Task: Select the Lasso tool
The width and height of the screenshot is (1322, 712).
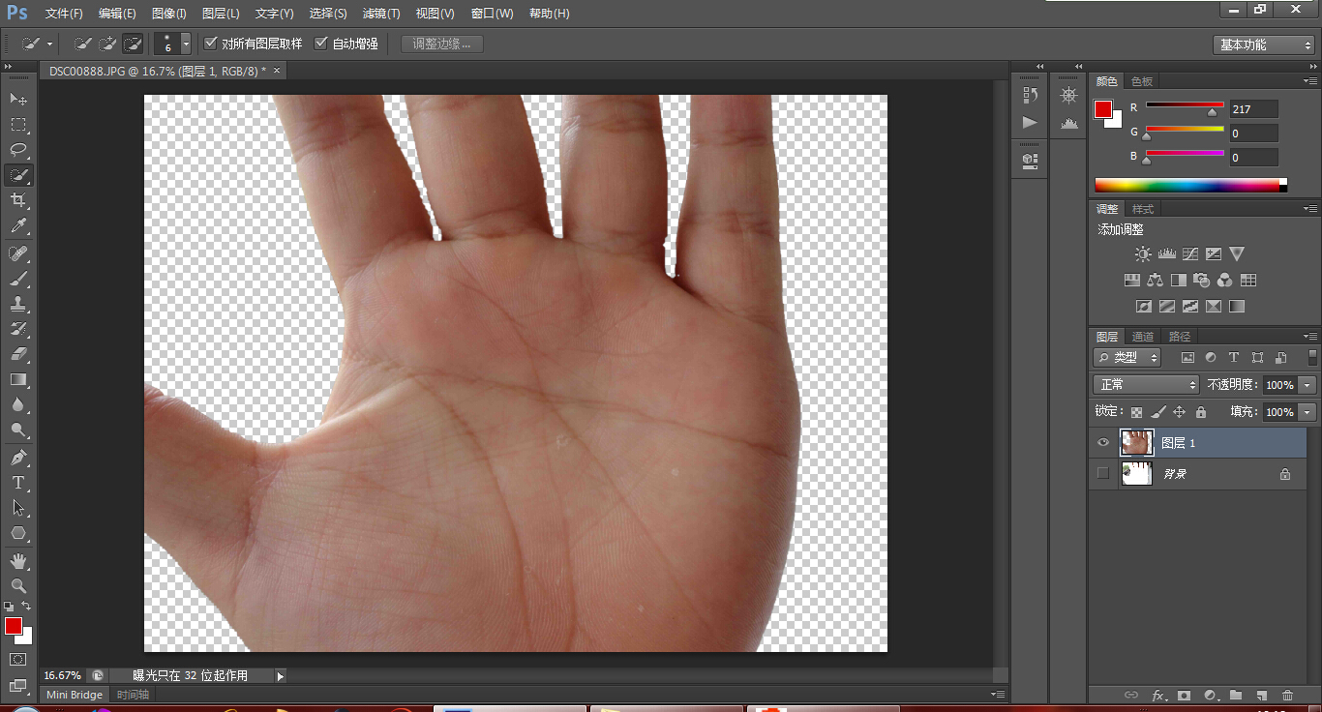Action: pos(18,150)
